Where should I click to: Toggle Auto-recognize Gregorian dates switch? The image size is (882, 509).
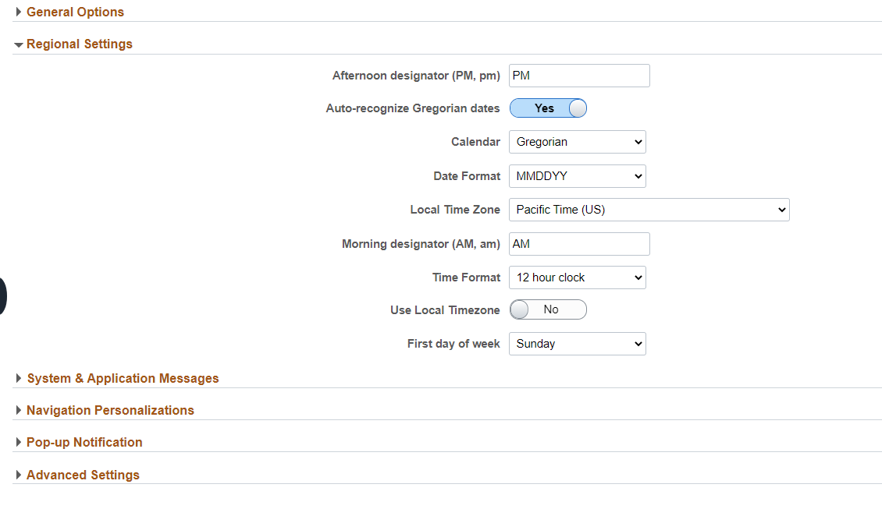[x=548, y=108]
